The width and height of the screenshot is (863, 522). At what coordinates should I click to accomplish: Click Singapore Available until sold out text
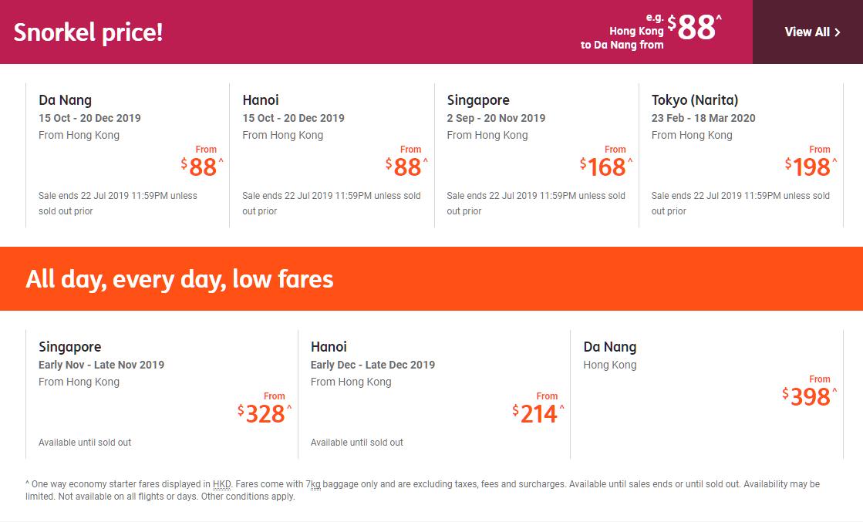(85, 443)
